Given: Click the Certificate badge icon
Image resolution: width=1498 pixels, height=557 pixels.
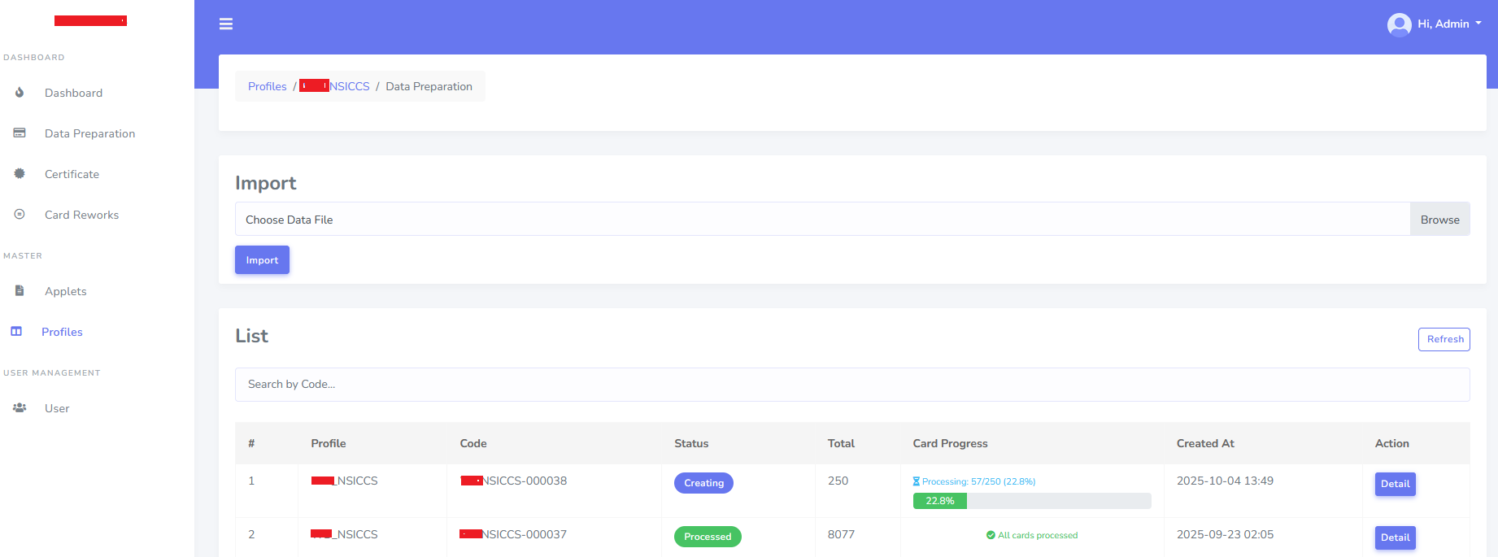Looking at the screenshot, I should click(20, 174).
